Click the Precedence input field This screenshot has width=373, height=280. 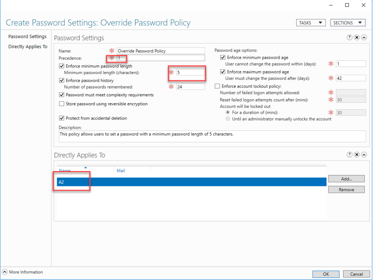pos(160,58)
